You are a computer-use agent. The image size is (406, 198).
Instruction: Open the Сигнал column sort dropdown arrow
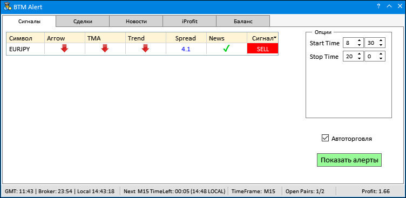275,38
